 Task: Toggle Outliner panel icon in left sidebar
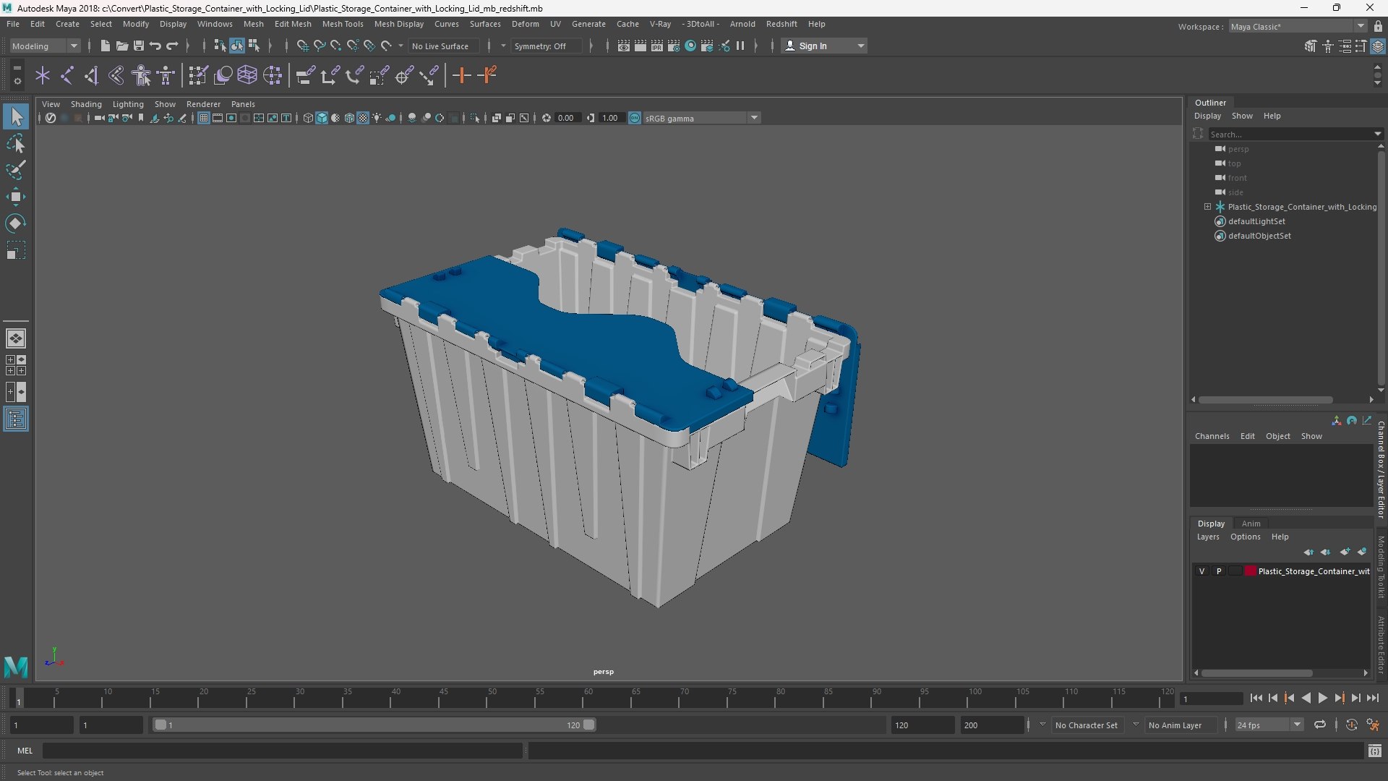(16, 419)
